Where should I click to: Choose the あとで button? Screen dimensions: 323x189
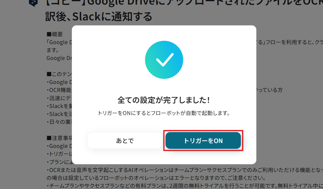click(125, 141)
